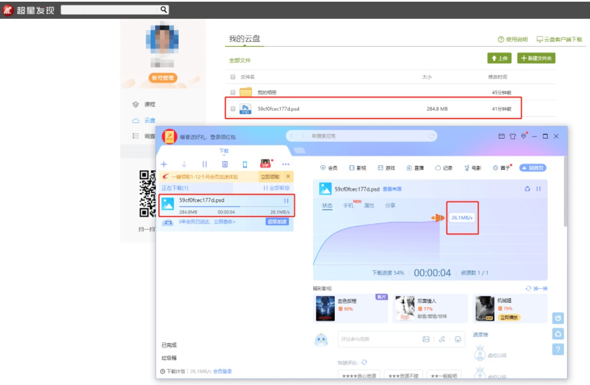Click the 我的相册 folder icon
590x385 pixels.
click(x=246, y=92)
